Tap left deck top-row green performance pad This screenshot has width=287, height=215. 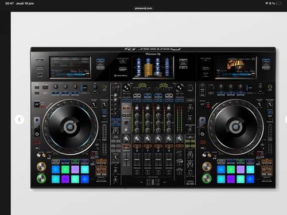point(65,169)
